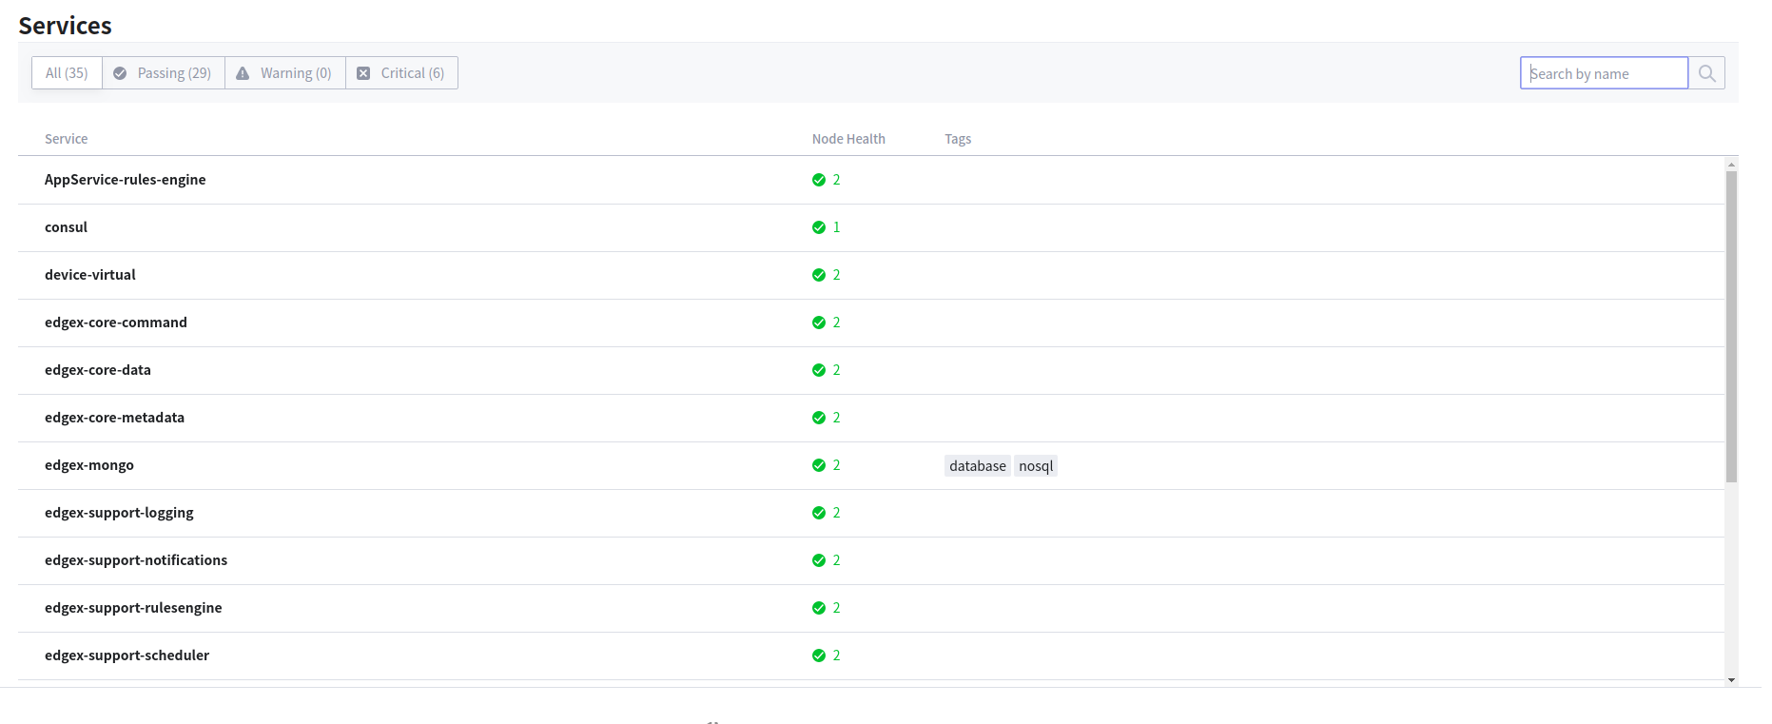Click green check icon for device-virtual row
Viewport: 1772px width, 724px height.
pos(818,275)
